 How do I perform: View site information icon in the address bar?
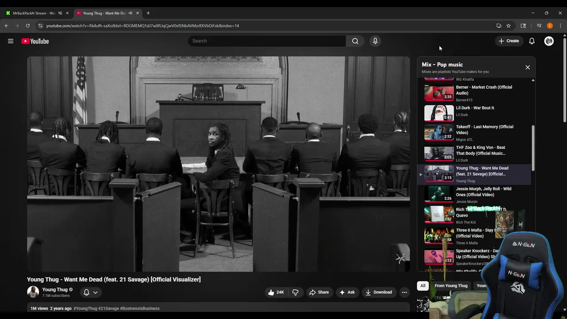[40, 26]
